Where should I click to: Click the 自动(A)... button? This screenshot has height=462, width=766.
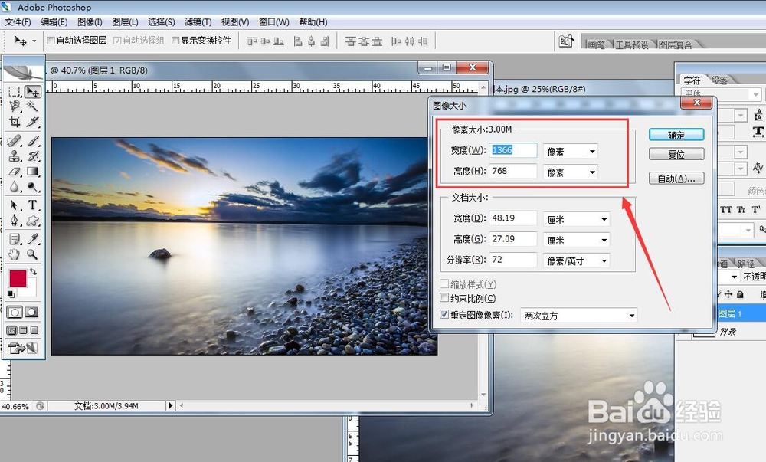[676, 179]
